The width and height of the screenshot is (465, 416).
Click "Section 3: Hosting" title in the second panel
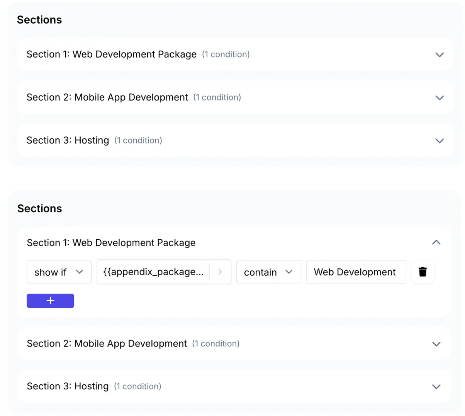click(68, 386)
